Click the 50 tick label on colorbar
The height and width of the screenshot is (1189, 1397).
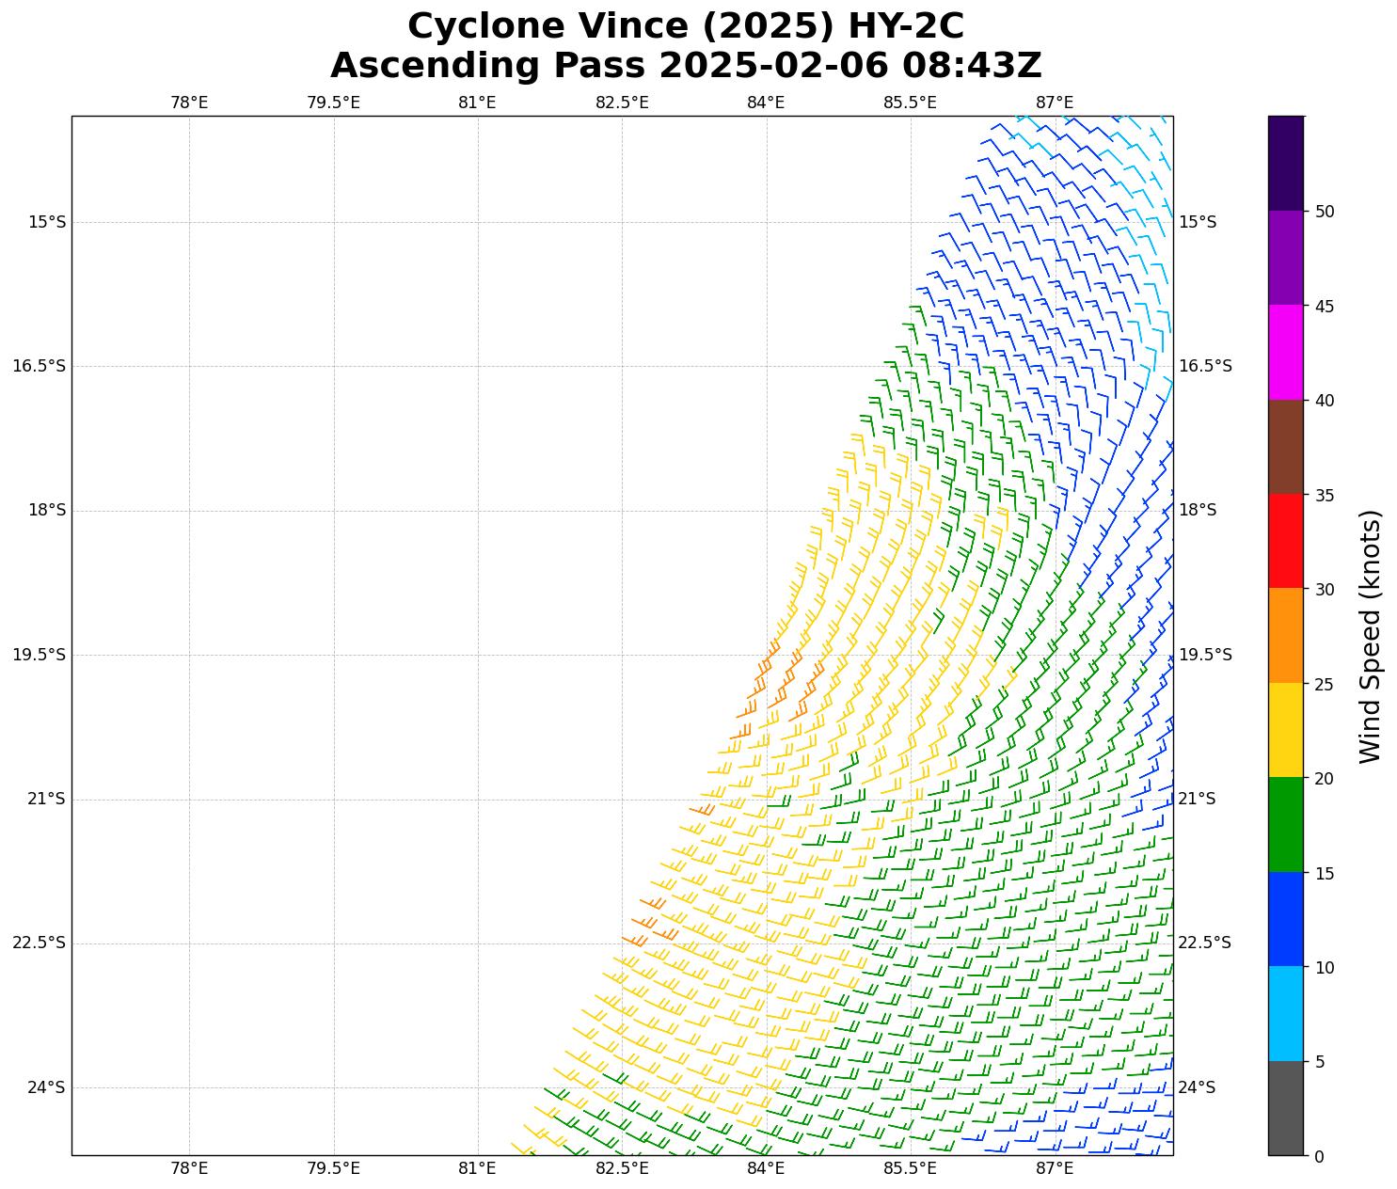[x=1325, y=212]
